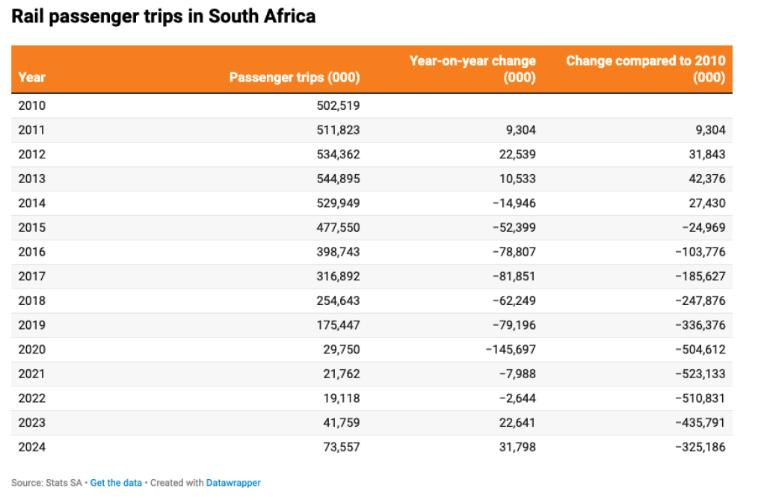
Task: Sort by Change compared to 2010 header
Action: tap(645, 69)
